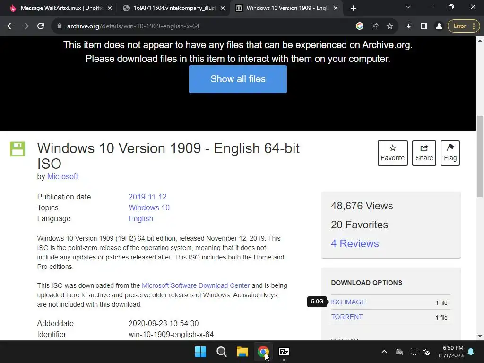The height and width of the screenshot is (363, 484).
Task: Click the scrollbar down arrow
Action: 480,336
